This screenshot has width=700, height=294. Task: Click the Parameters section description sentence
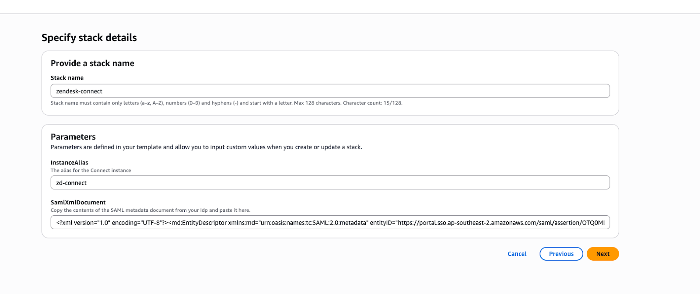coord(206,147)
